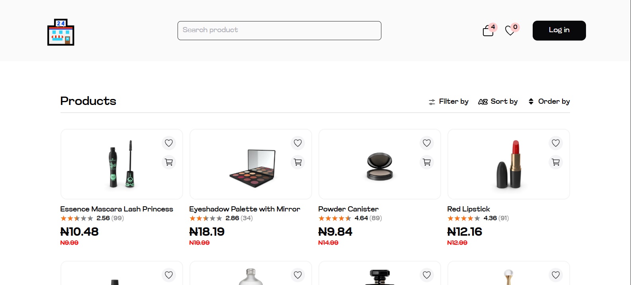Click the Search product input field
631x285 pixels.
pos(279,30)
